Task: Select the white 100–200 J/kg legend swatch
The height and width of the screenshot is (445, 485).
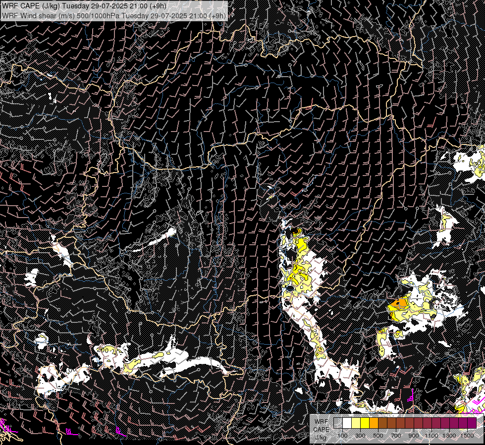Action: point(347,423)
